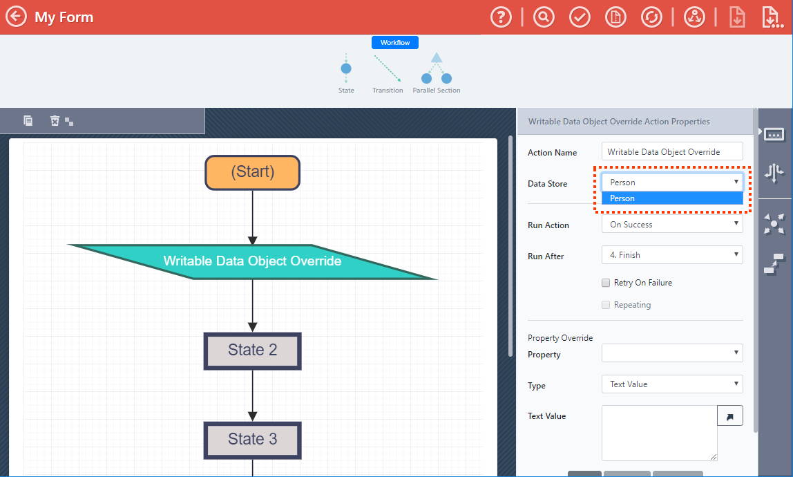Select the State workflow element
This screenshot has width=793, height=477.
pyautogui.click(x=346, y=73)
